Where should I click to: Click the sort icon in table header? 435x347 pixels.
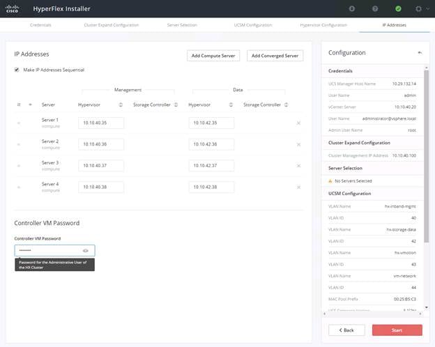point(19,105)
